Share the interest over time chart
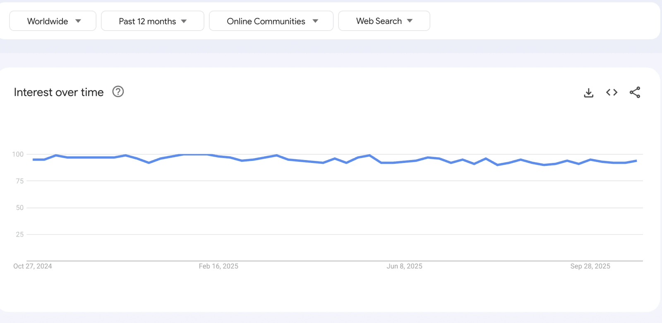The image size is (662, 323). click(x=635, y=92)
